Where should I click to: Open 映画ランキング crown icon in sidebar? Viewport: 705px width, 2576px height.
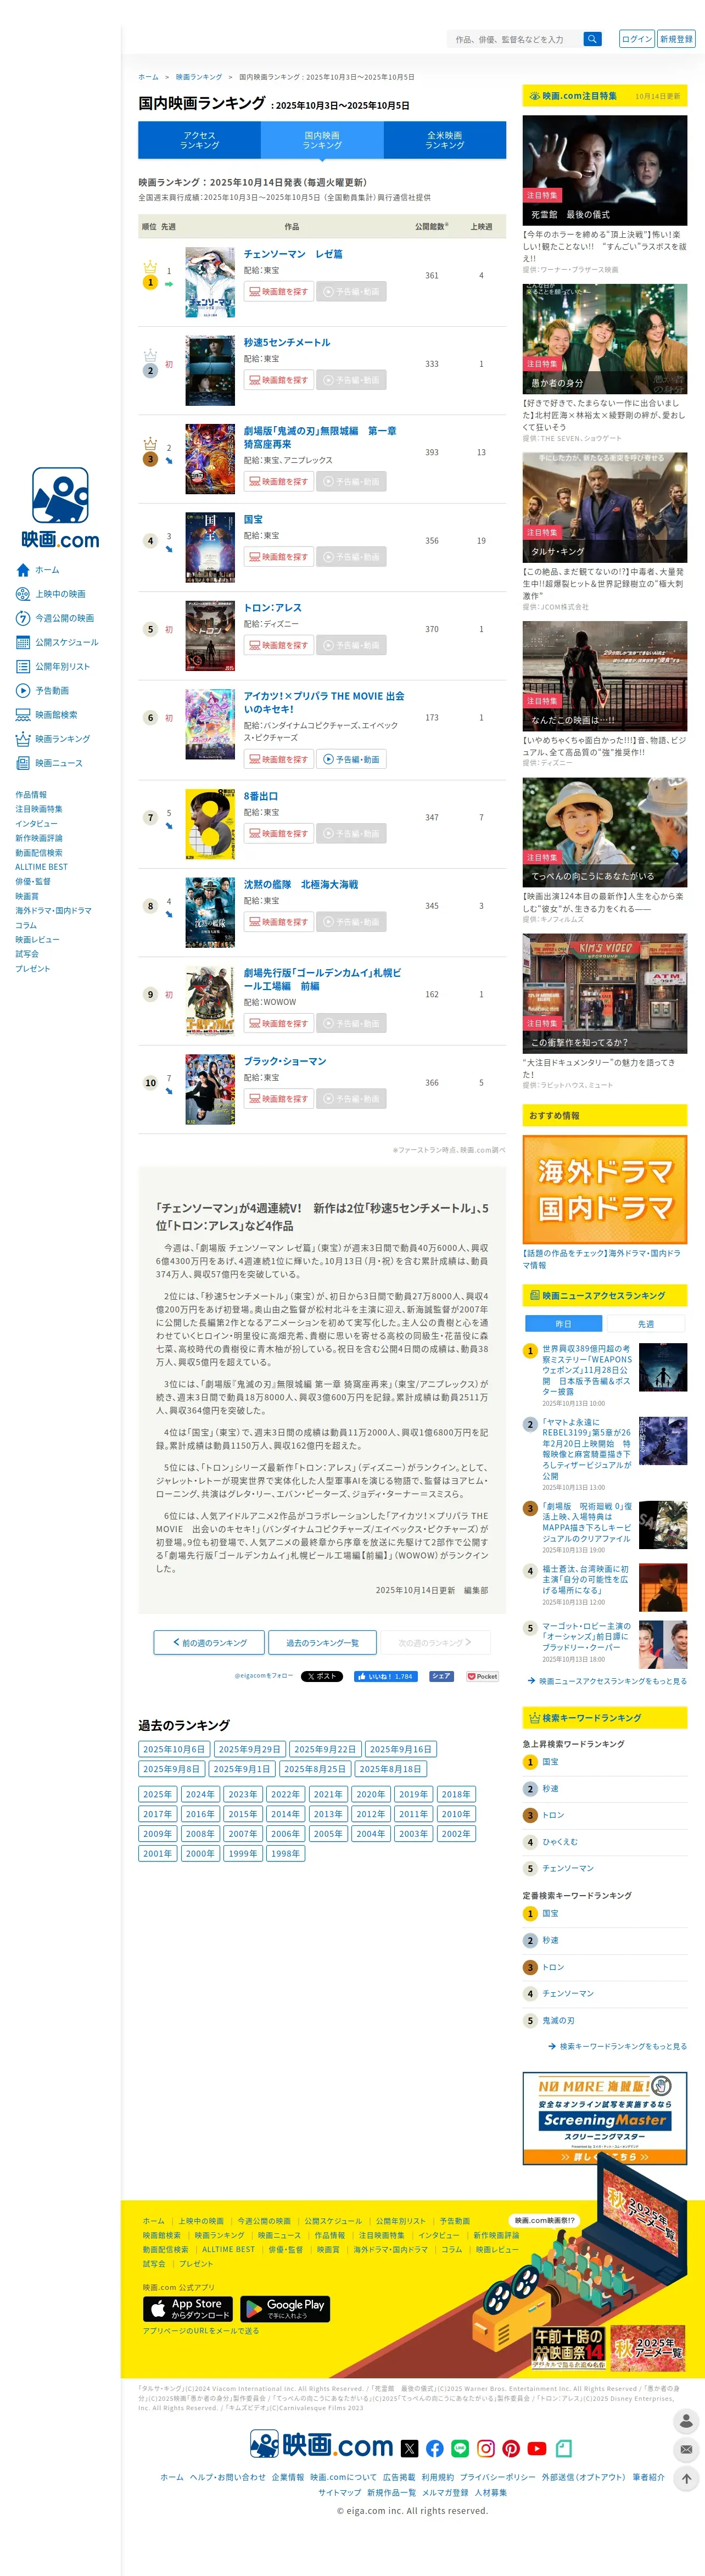click(x=23, y=739)
